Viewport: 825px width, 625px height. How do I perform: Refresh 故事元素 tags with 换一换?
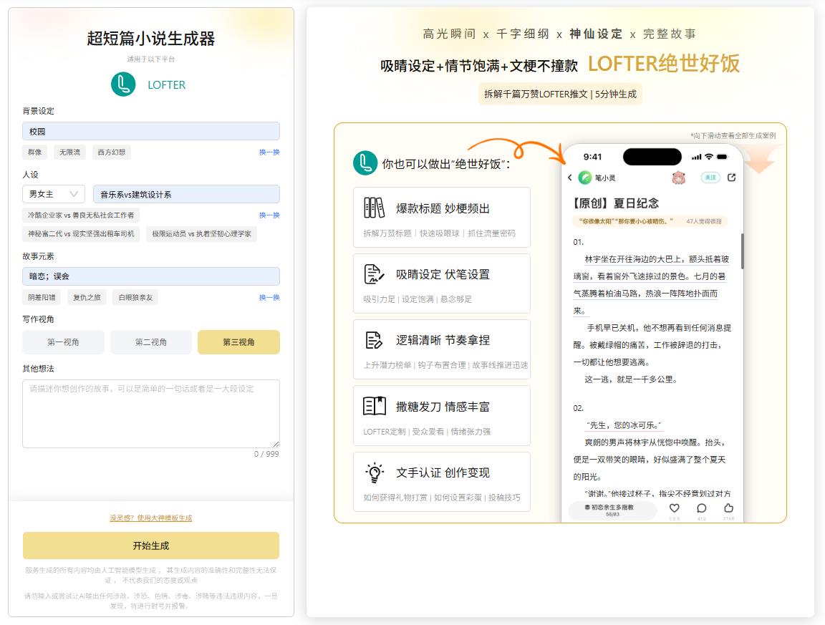(269, 297)
